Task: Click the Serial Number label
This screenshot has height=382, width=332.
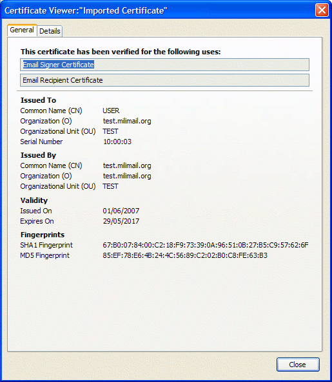Action: (x=41, y=142)
